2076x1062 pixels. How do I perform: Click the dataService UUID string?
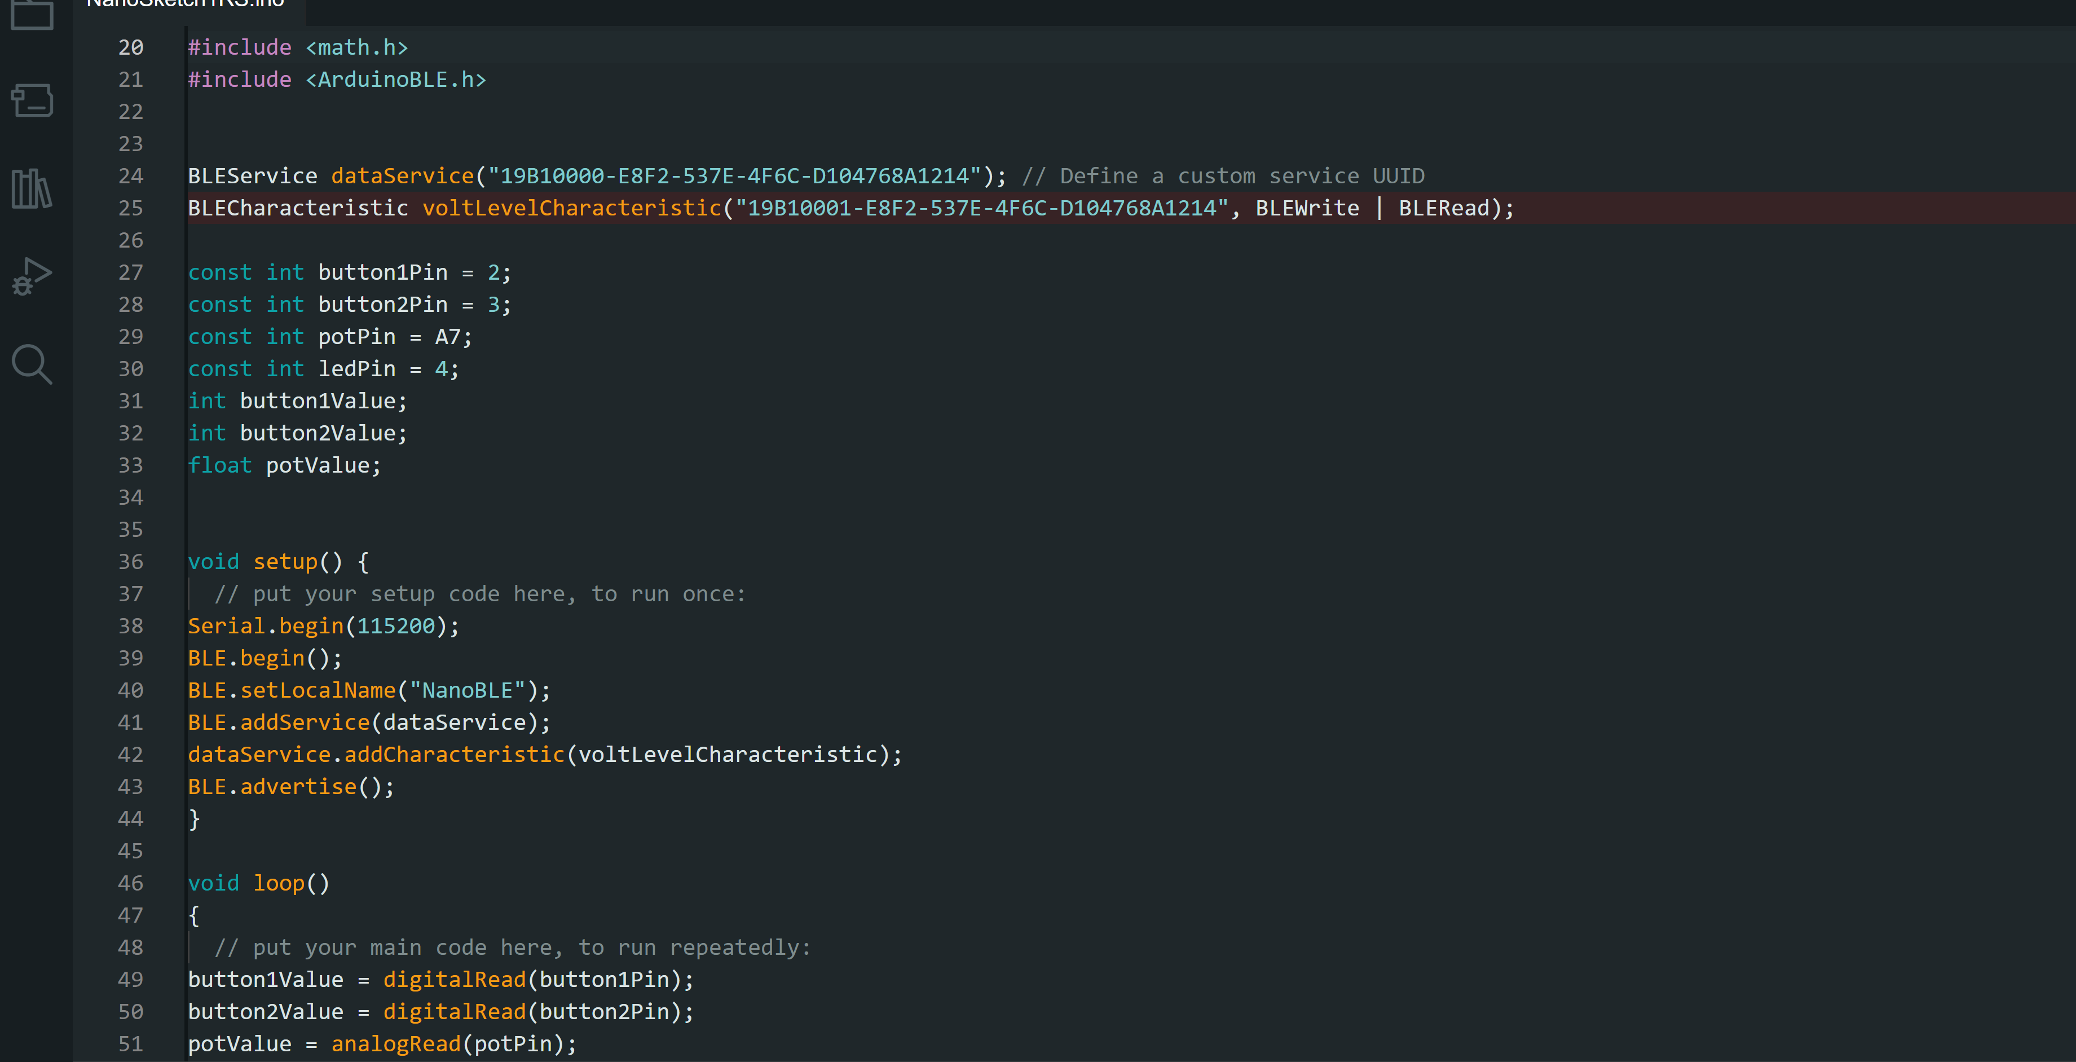pyautogui.click(x=734, y=175)
